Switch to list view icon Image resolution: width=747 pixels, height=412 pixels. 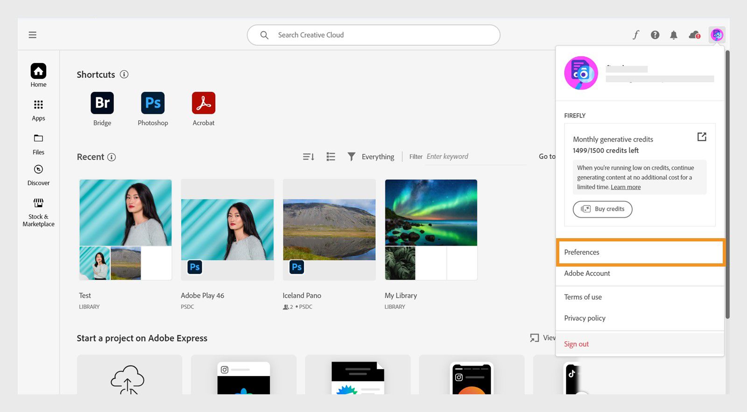coord(331,157)
